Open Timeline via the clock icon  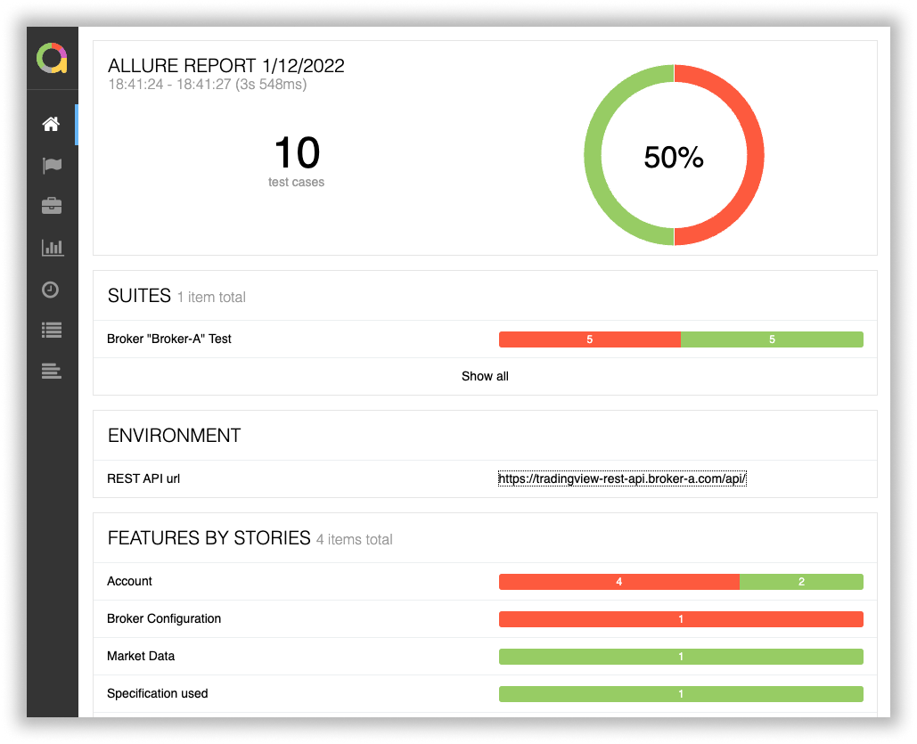click(52, 290)
